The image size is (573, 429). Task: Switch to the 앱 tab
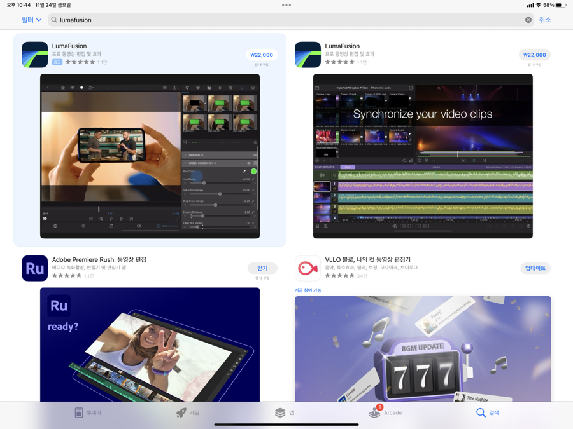pyautogui.click(x=285, y=412)
